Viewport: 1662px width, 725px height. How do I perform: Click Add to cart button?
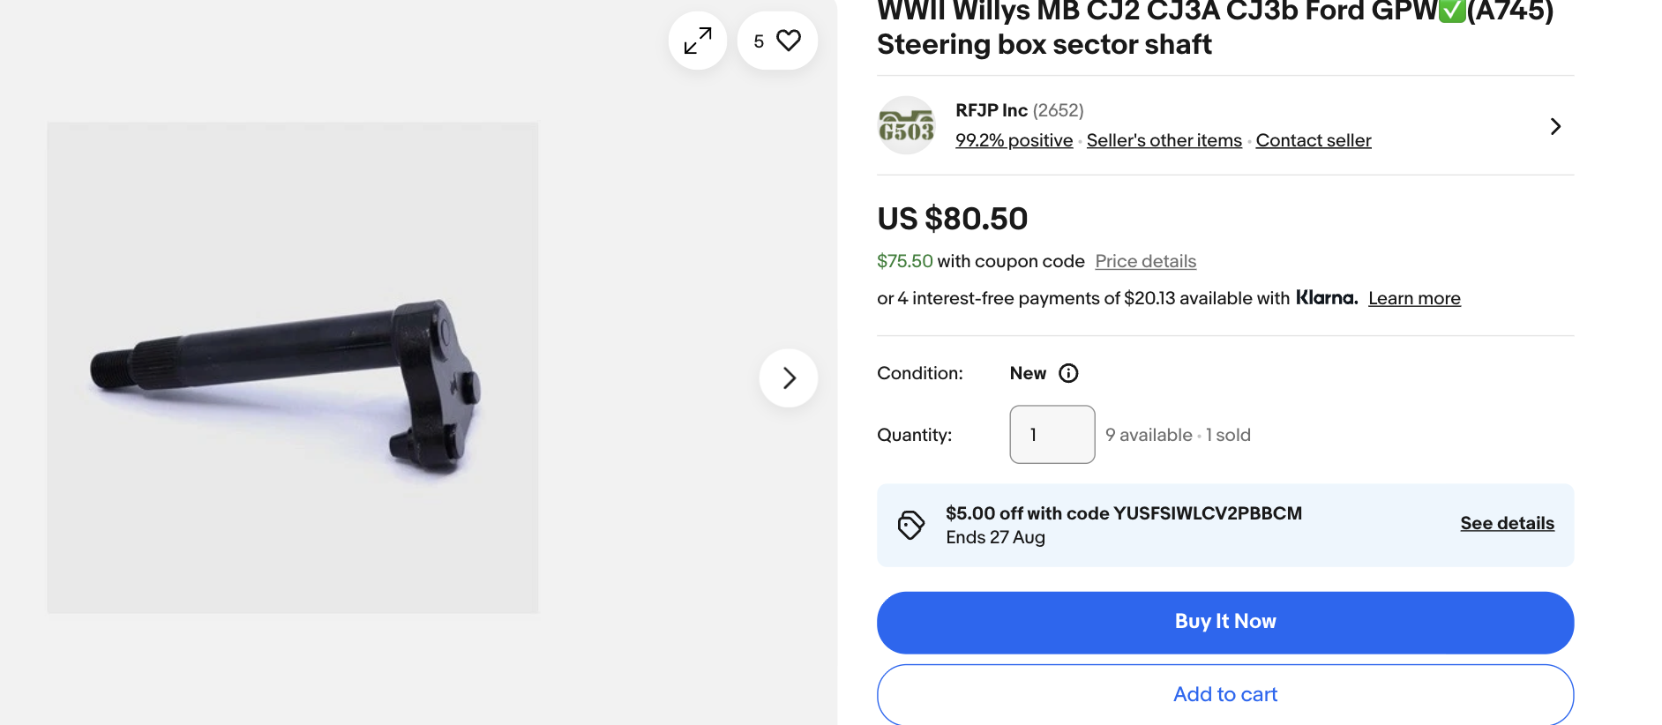pos(1224,694)
